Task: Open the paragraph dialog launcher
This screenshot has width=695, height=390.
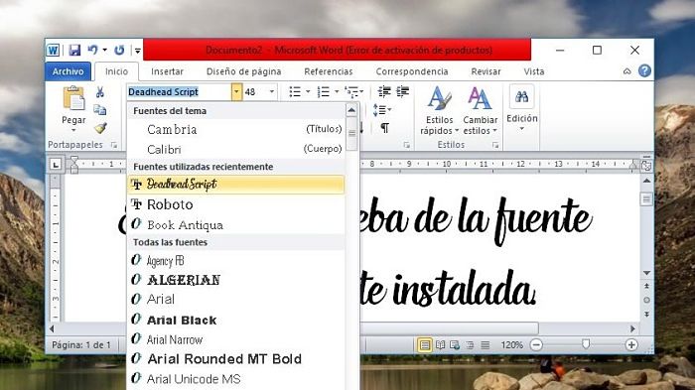Action: [x=406, y=145]
